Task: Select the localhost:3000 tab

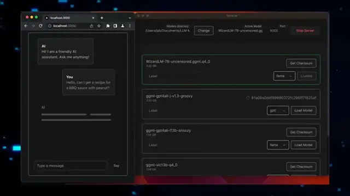Action: pos(69,18)
